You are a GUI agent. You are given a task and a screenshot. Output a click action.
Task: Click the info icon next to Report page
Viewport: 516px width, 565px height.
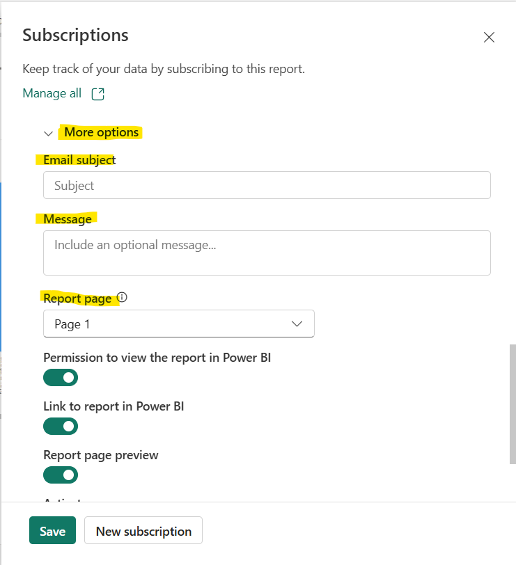click(x=122, y=297)
